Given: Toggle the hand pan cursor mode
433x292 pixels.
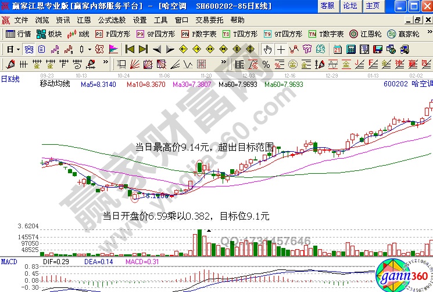Looking at the screenshot, I should pyautogui.click(x=267, y=49).
